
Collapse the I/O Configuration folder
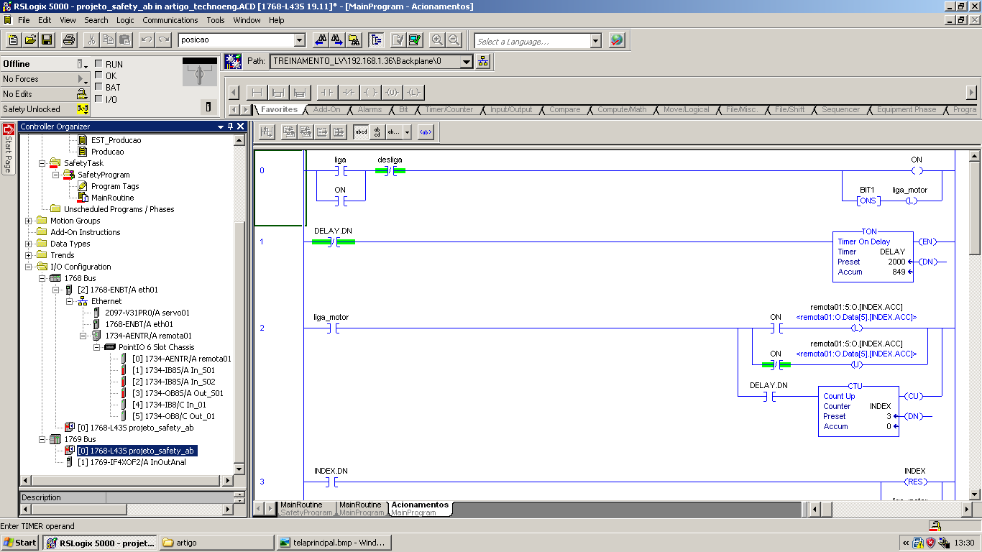(x=29, y=267)
